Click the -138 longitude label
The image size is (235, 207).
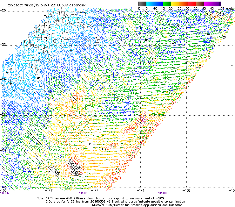coord(187,190)
